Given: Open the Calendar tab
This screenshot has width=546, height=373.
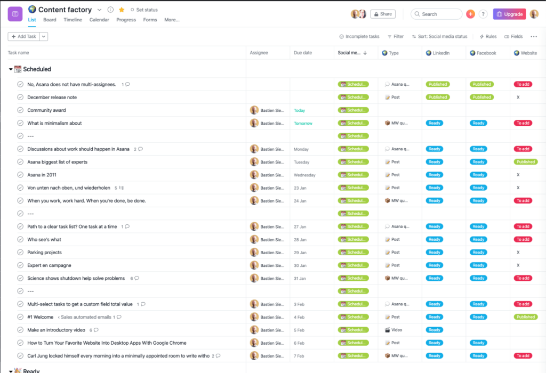Looking at the screenshot, I should 99,20.
